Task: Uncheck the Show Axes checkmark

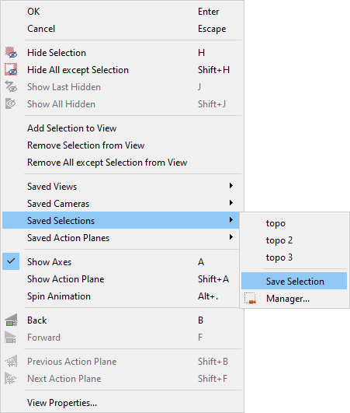Action: pos(11,261)
